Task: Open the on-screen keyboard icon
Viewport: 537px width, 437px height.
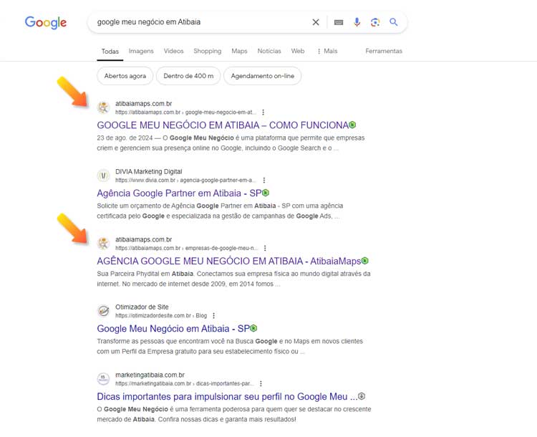Action: pyautogui.click(x=339, y=22)
